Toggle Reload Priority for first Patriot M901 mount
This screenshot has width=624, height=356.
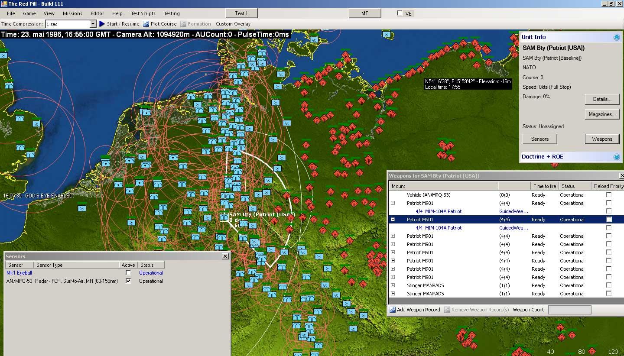[609, 203]
